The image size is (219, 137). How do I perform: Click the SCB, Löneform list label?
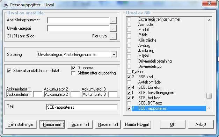click(151, 87)
